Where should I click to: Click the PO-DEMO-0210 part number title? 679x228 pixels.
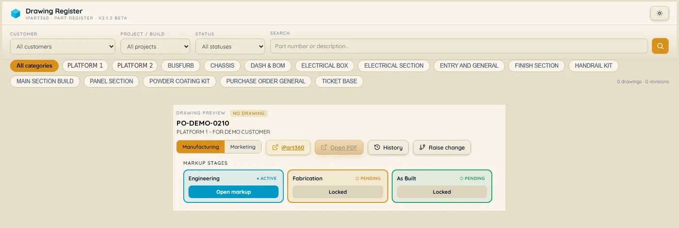click(203, 123)
